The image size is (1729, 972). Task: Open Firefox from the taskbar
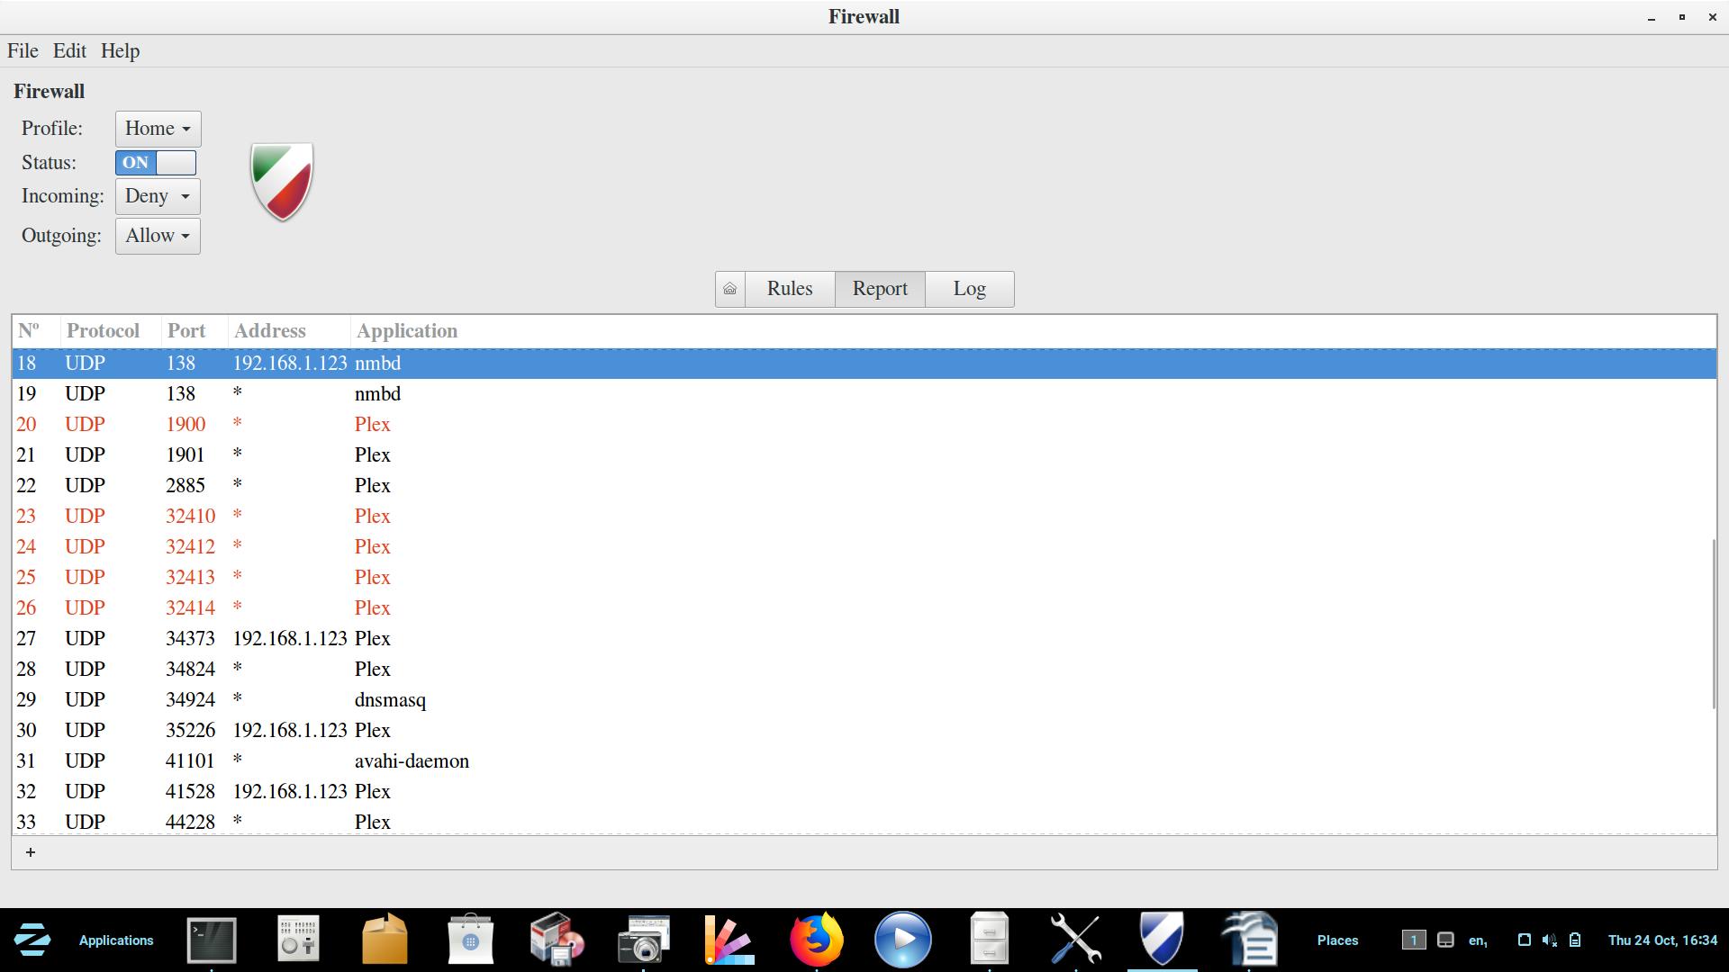816,940
